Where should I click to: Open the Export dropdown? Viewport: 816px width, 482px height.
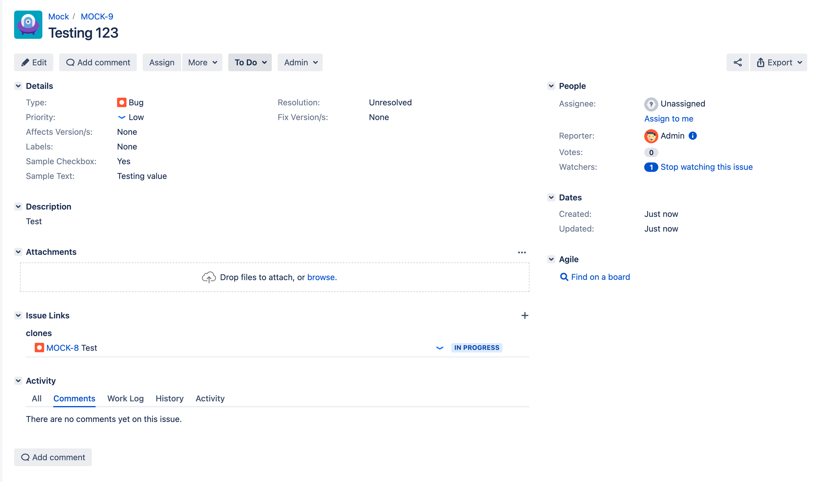778,62
